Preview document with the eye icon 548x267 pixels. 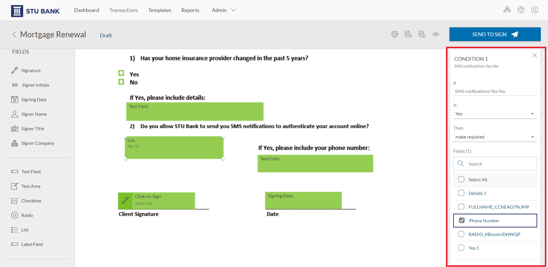pos(436,34)
